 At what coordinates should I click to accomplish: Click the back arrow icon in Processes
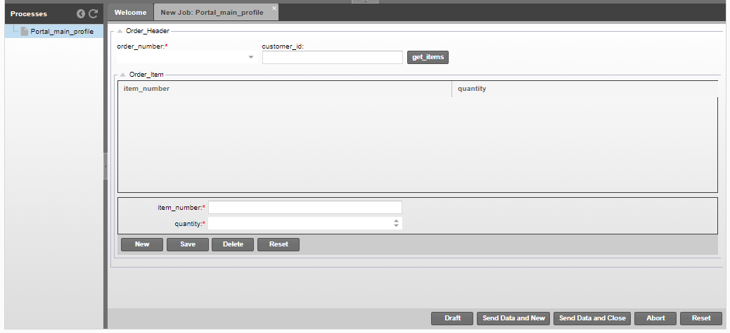pos(81,14)
